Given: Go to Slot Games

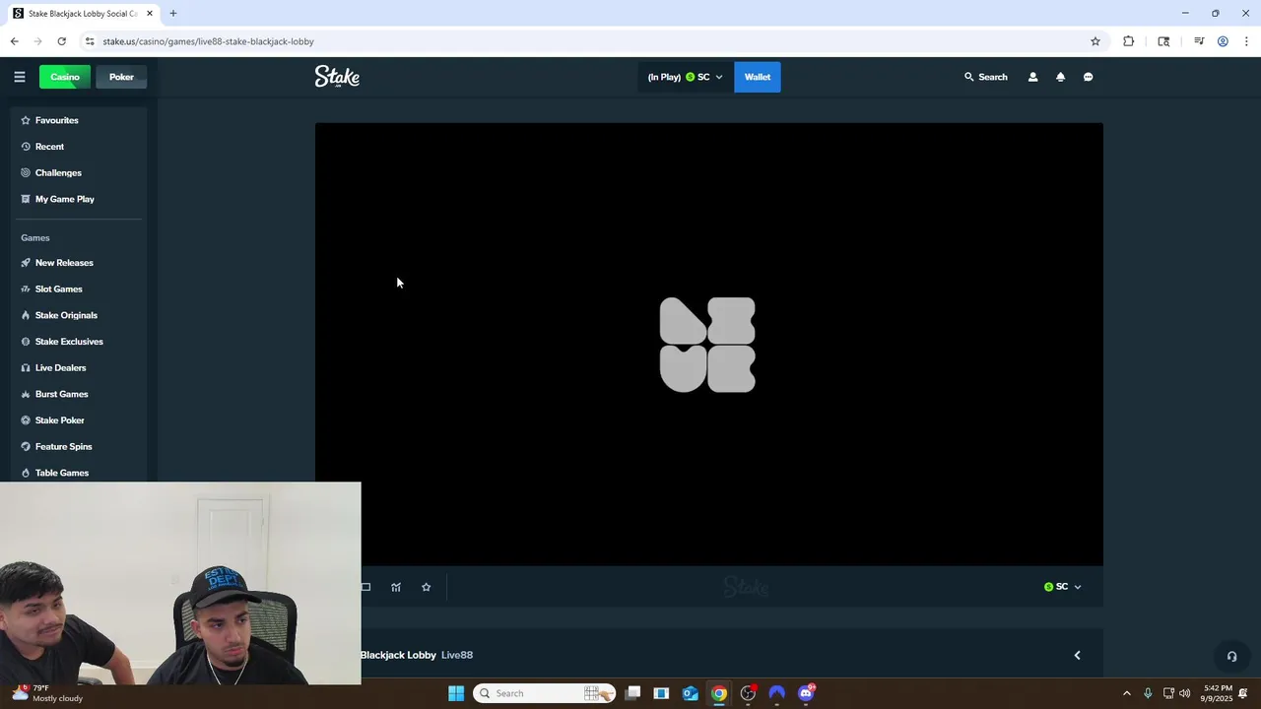Looking at the screenshot, I should click(79, 289).
